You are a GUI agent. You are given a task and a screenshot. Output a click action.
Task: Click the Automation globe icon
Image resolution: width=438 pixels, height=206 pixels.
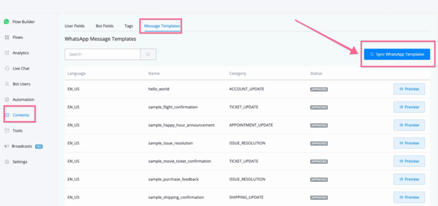(x=7, y=99)
